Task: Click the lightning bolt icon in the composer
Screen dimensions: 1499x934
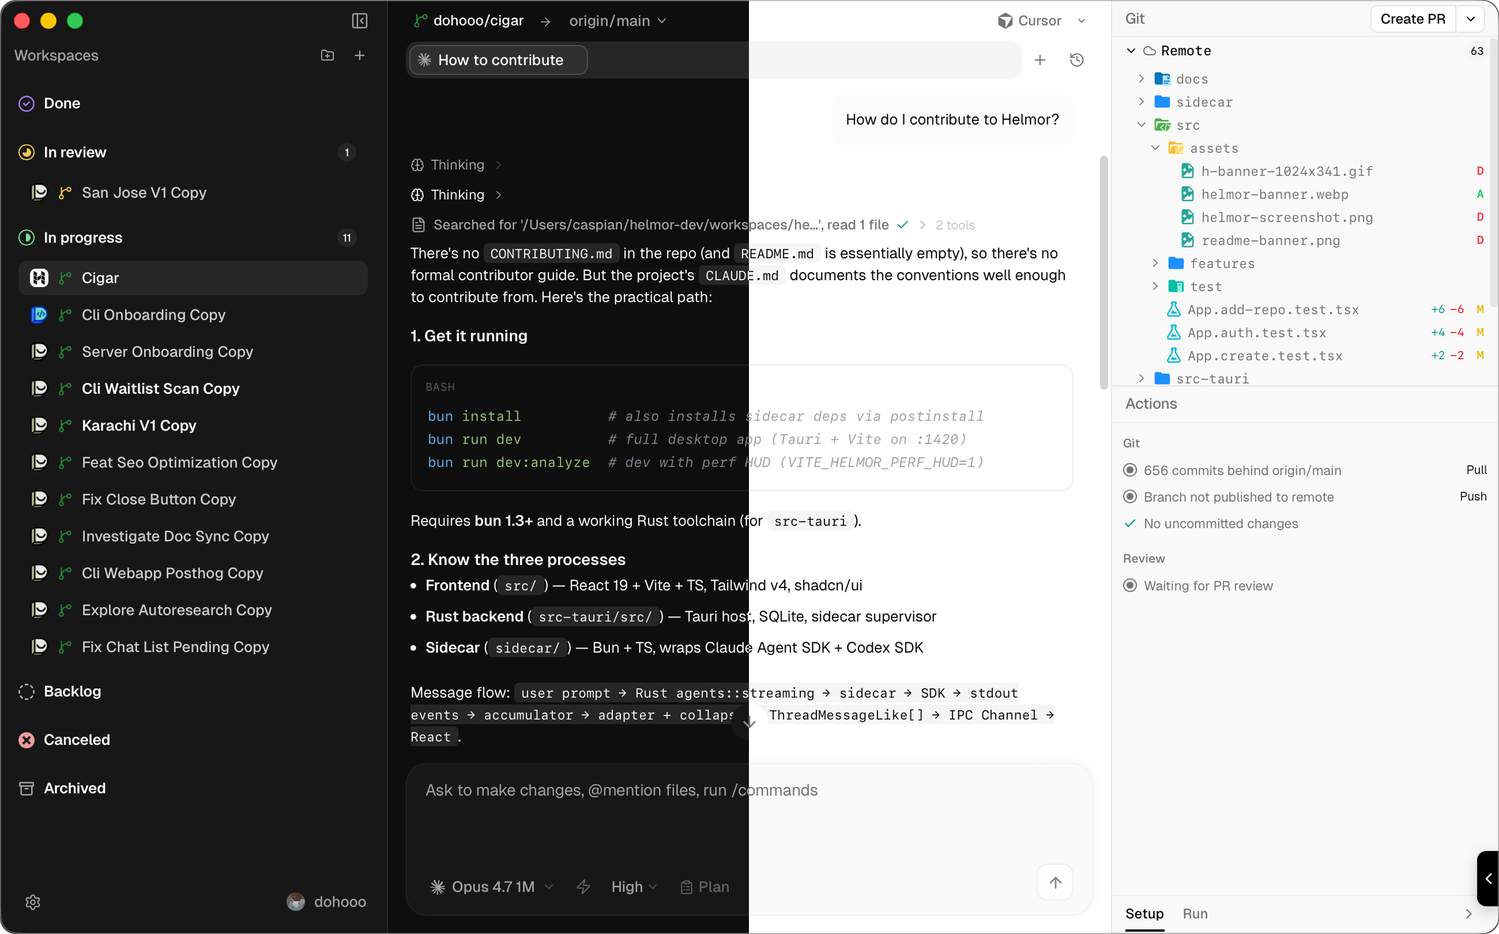Action: pos(583,887)
